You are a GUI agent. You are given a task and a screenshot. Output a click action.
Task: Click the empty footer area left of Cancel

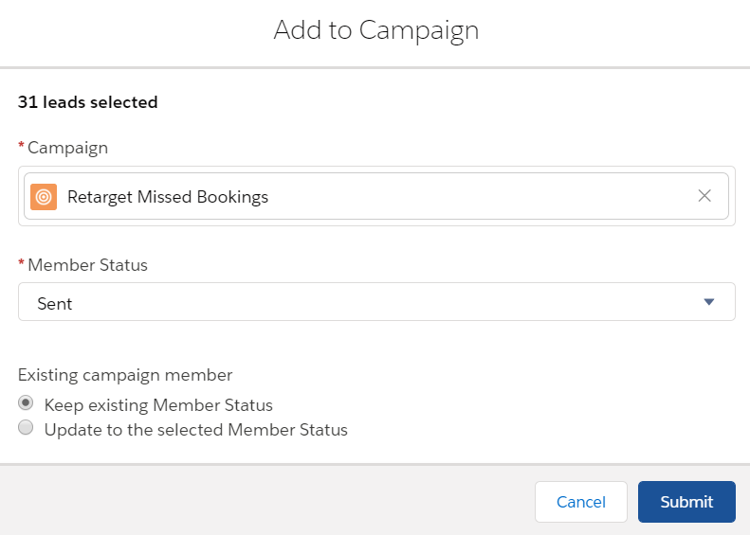click(x=265, y=502)
